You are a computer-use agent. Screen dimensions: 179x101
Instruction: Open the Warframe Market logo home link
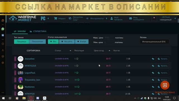[23, 18]
